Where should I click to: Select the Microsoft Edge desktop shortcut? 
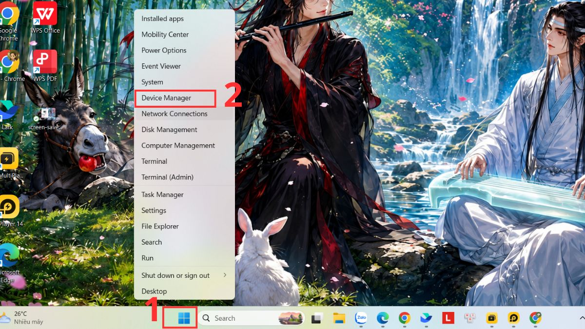pyautogui.click(x=8, y=263)
